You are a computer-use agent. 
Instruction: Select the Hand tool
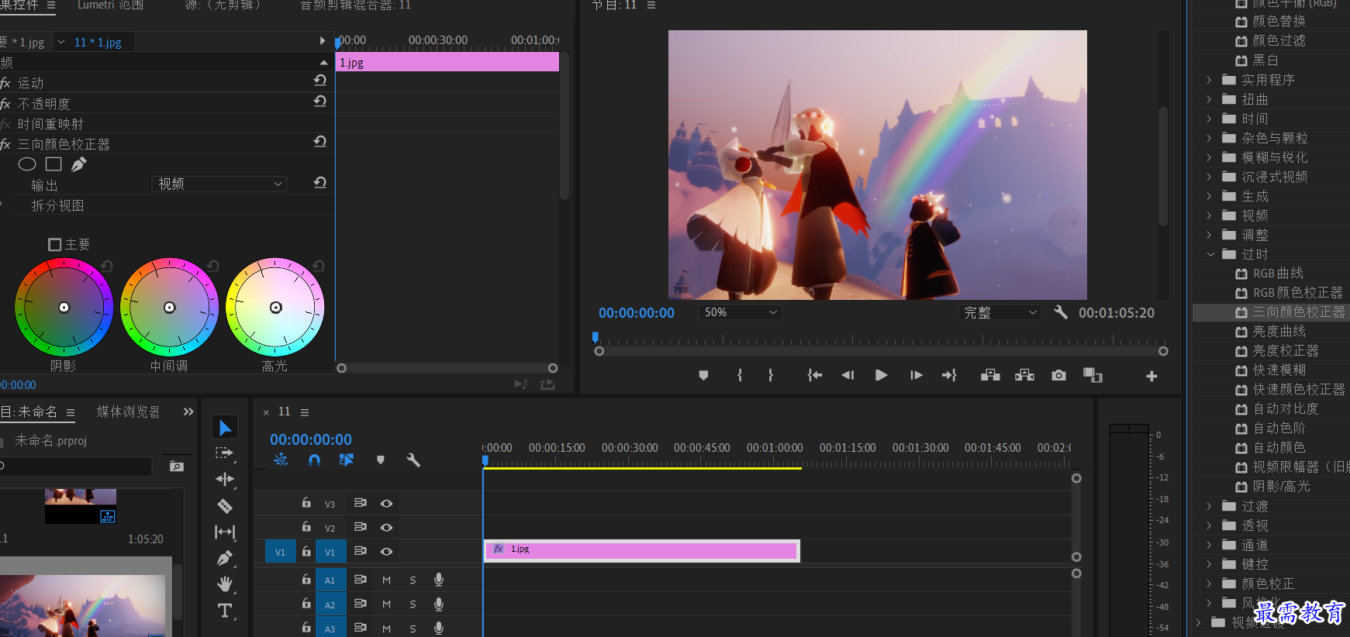(225, 584)
